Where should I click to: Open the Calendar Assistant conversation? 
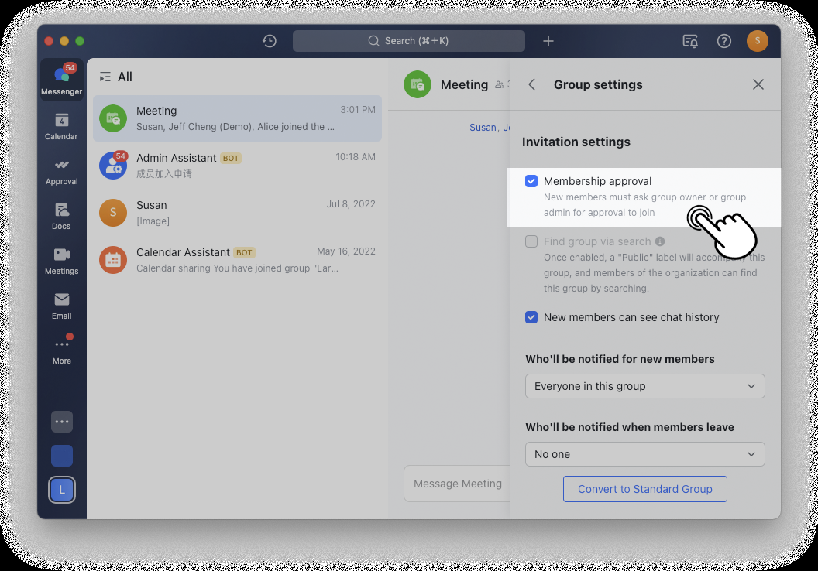pos(237,260)
